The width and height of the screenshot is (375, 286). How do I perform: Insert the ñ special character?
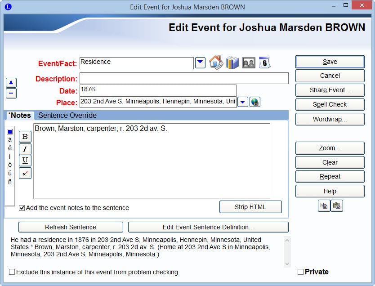(10, 182)
